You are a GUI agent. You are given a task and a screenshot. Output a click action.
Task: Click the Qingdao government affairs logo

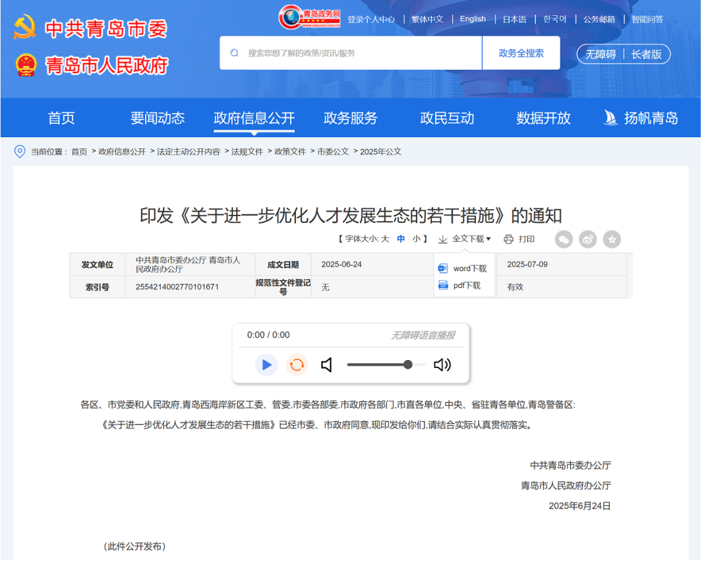tap(309, 18)
